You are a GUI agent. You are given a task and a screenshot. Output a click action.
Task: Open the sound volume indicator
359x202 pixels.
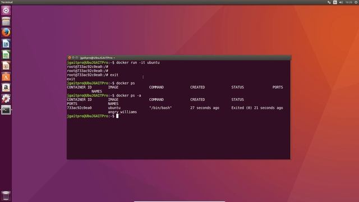click(x=341, y=2)
